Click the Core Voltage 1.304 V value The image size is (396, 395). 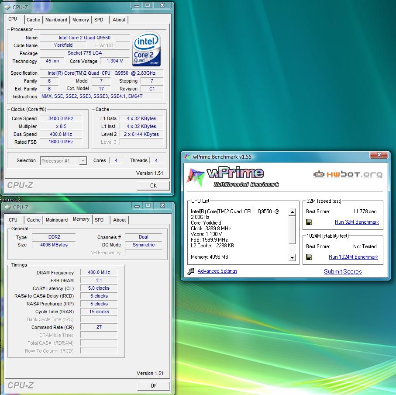coord(115,61)
